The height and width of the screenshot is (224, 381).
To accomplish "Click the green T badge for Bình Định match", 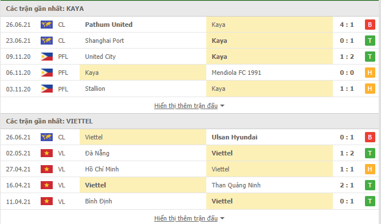I will 370,201.
